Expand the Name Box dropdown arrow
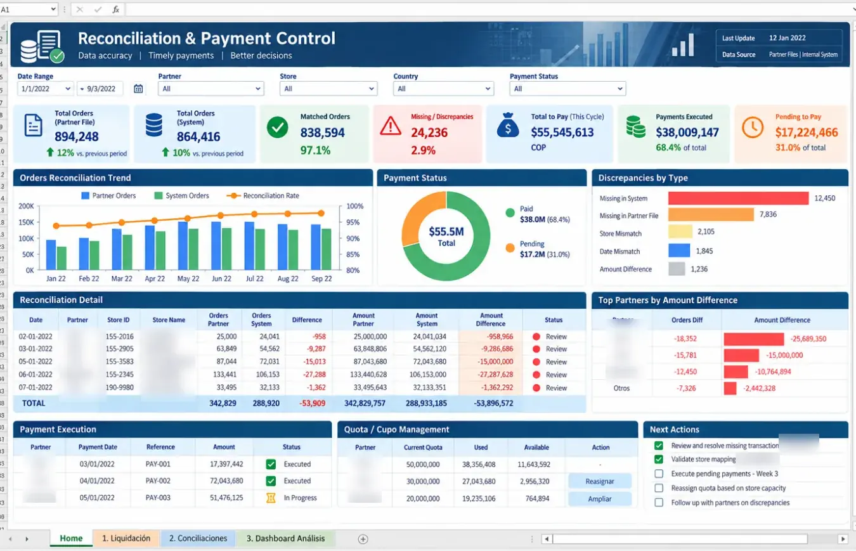Screen dimensions: 856x551 53,10
